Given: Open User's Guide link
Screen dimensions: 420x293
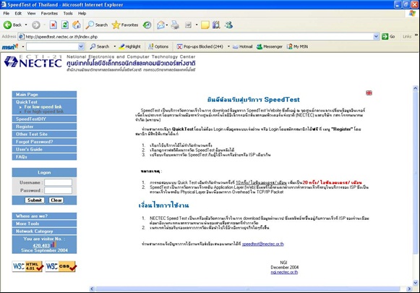Looking at the screenshot, I should pyautogui.click(x=44, y=149).
